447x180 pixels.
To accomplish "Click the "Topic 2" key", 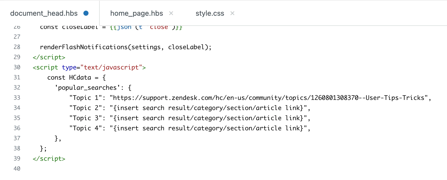I will [x=86, y=108].
